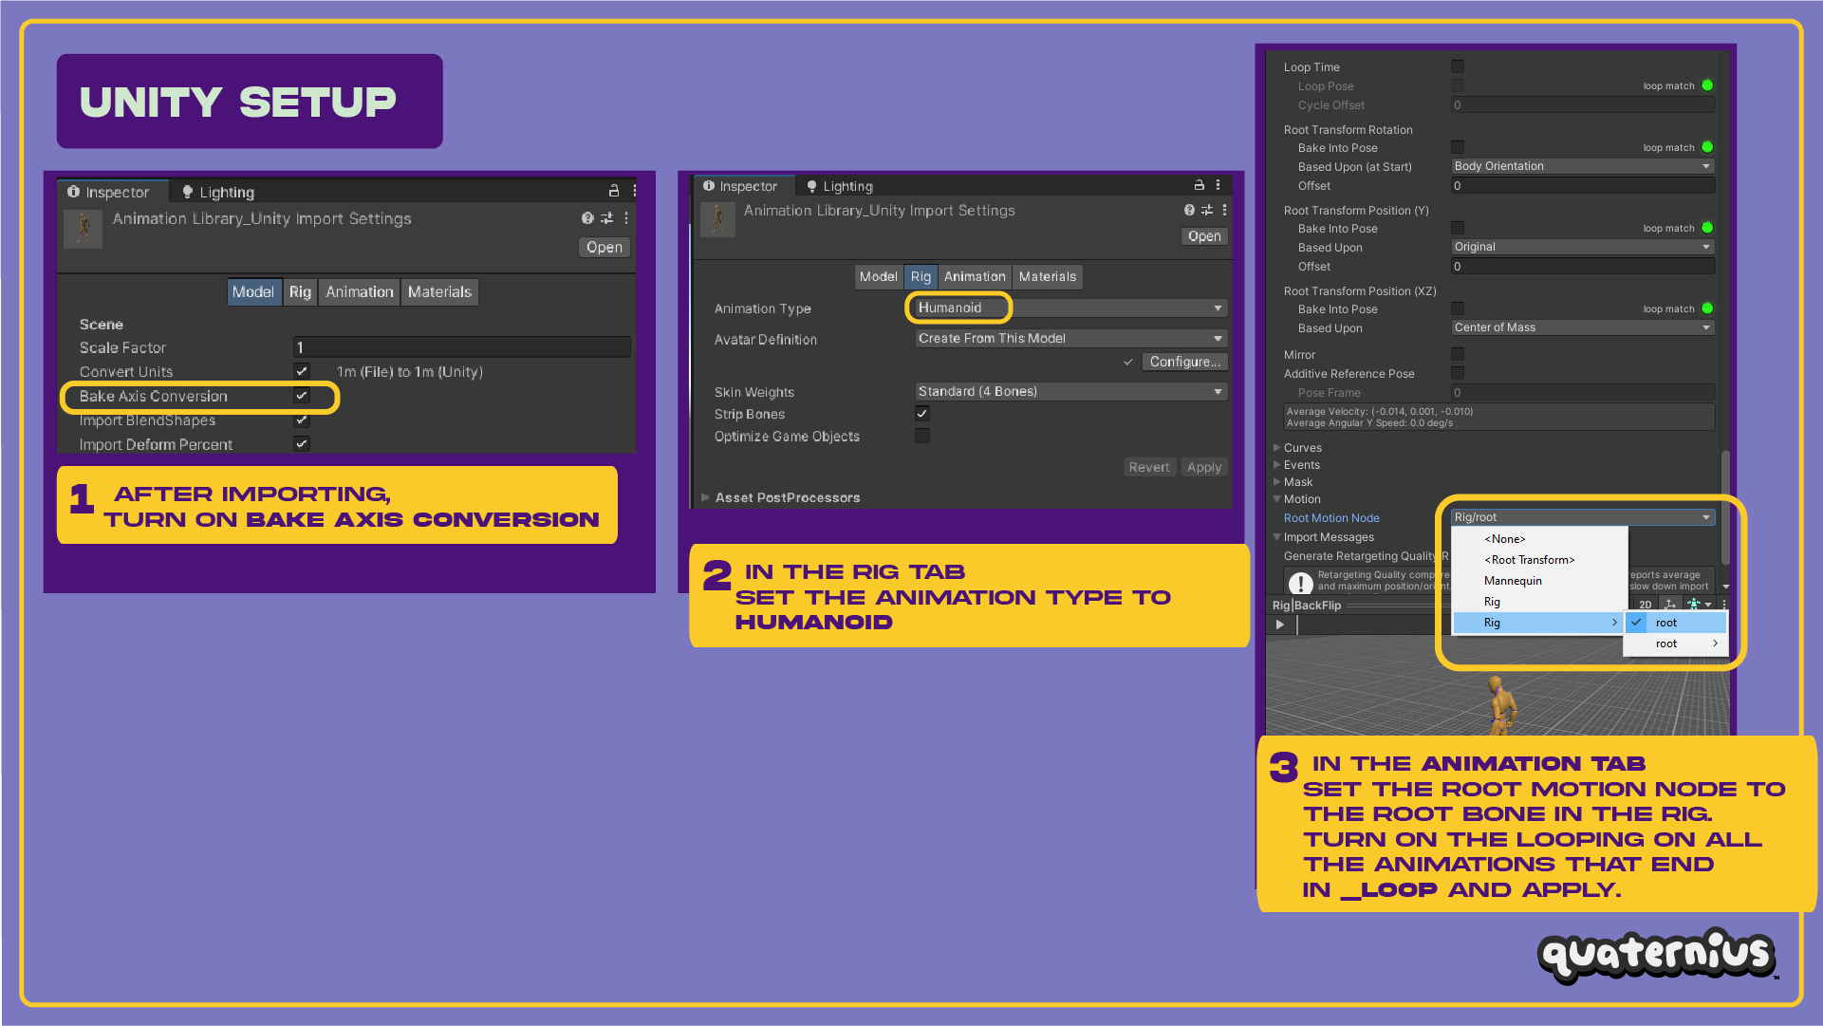
Task: Open the Animation Type Humanoid dropdown
Action: (x=1070, y=308)
